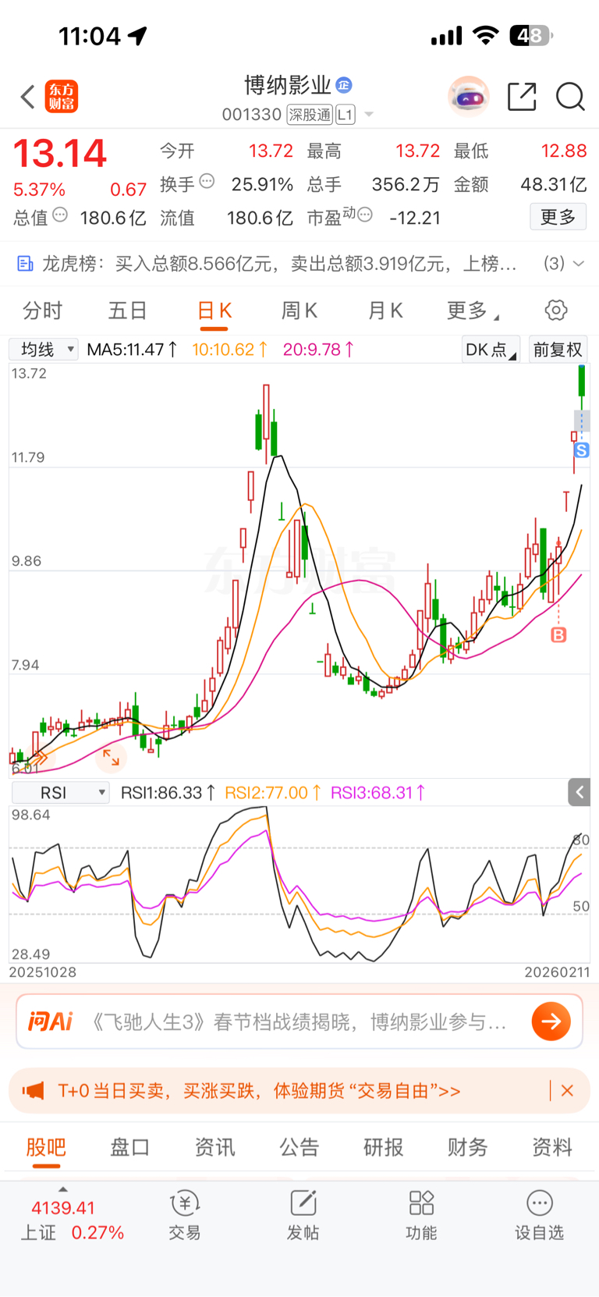Open the DK点 dropdown

(x=491, y=350)
